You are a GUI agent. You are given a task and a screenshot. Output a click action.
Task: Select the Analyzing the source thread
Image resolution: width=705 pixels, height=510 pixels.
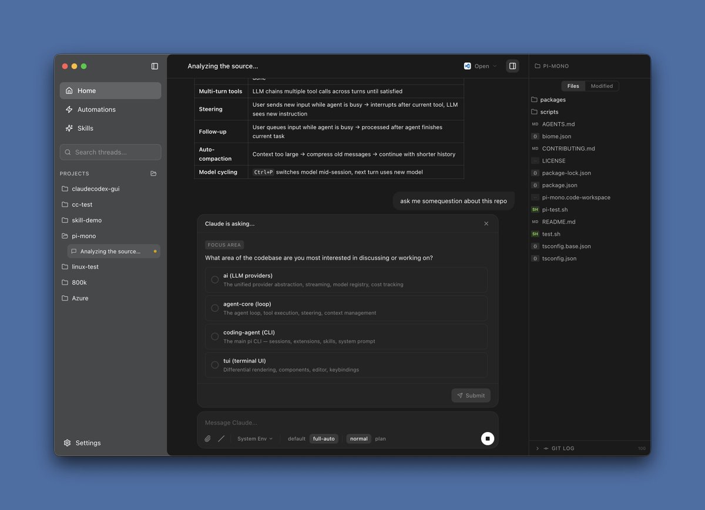[114, 251]
